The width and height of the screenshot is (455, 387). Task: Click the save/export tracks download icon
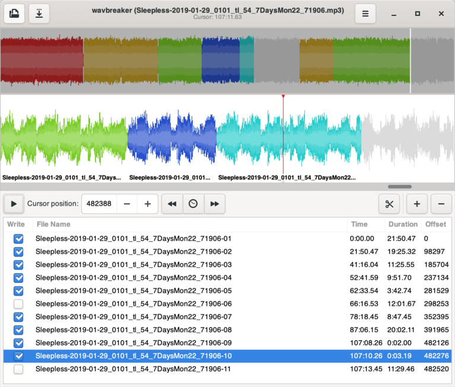coord(39,14)
